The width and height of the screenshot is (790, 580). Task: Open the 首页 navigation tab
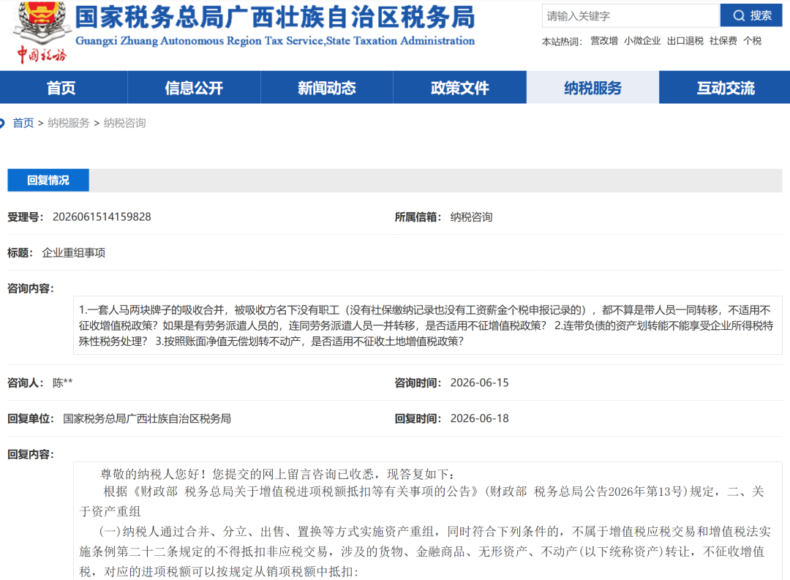click(x=61, y=88)
